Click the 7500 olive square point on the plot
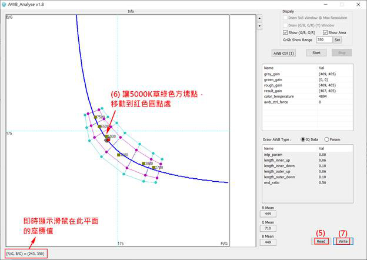This screenshot has height=260, width=367. tap(95, 117)
